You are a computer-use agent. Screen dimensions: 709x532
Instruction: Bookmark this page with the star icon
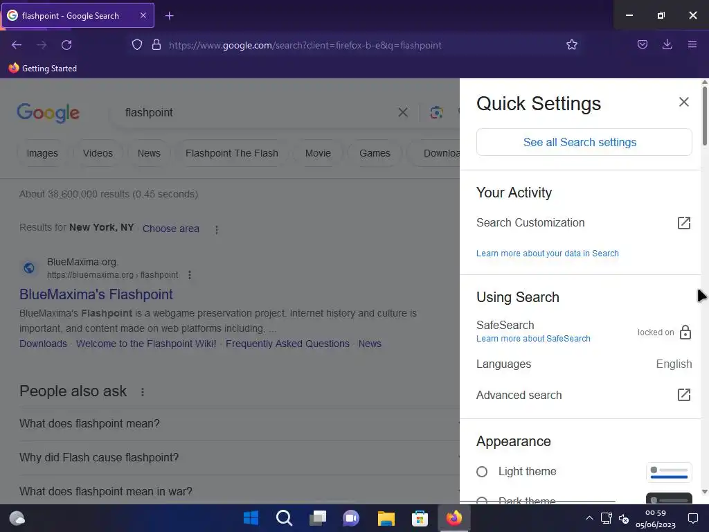(x=571, y=45)
